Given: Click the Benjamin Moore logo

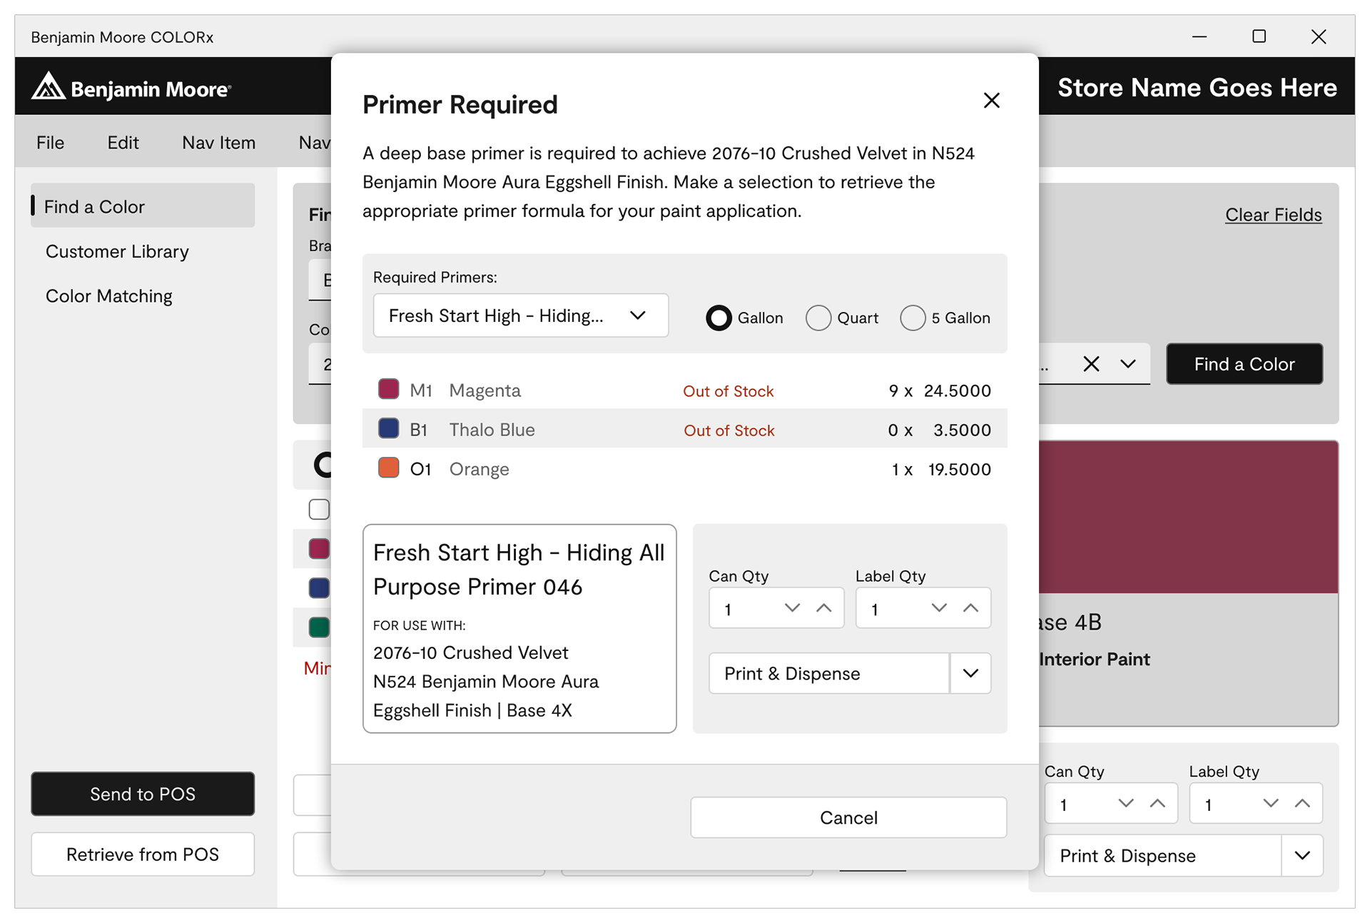Looking at the screenshot, I should (x=131, y=87).
